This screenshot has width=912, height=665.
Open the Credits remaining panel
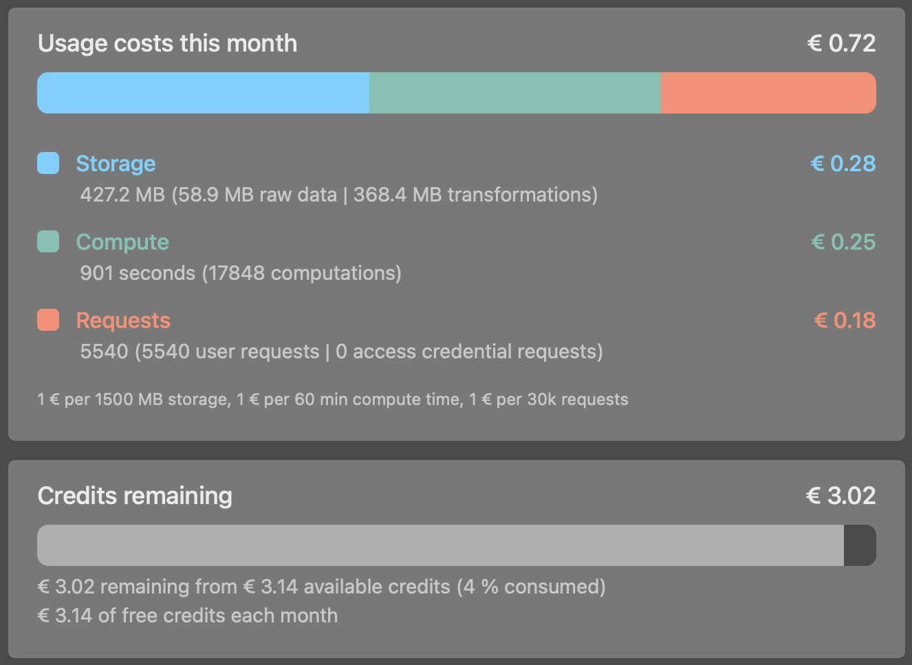[x=135, y=495]
